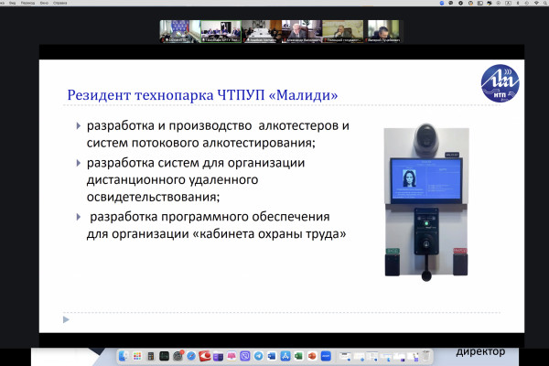Open Viber in the Dock
549x366 pixels.
244,356
